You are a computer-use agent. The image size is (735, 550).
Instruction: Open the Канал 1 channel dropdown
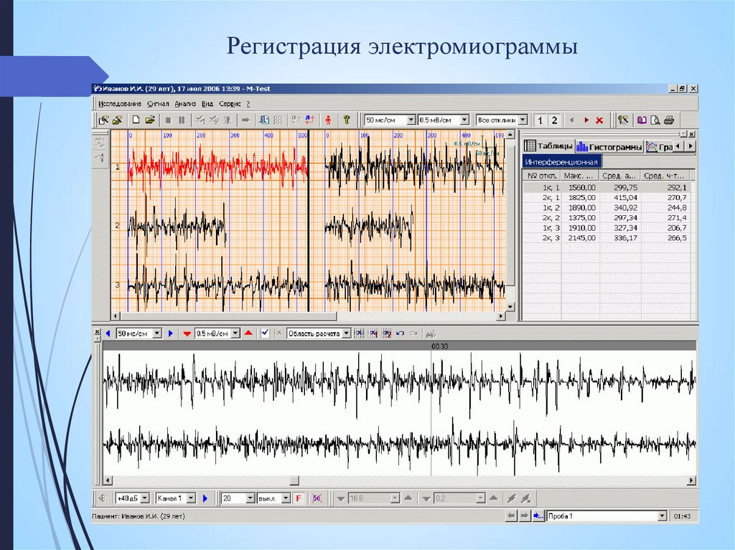pyautogui.click(x=191, y=498)
